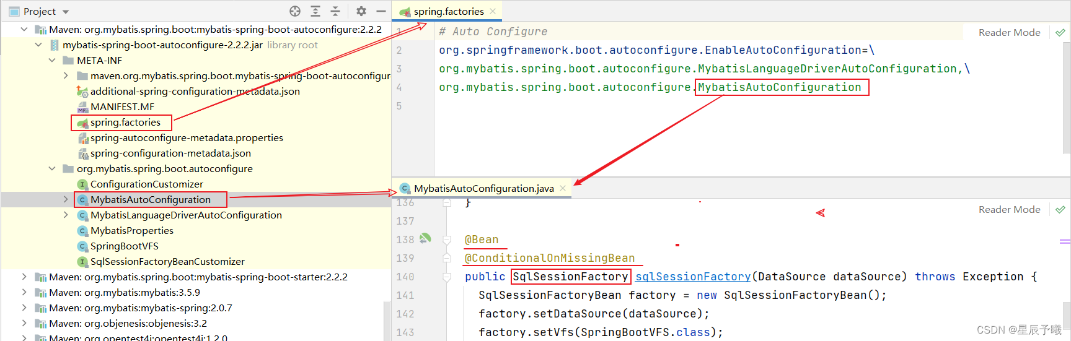
Task: Select the MANIFEST.MF file icon
Action: (82, 107)
